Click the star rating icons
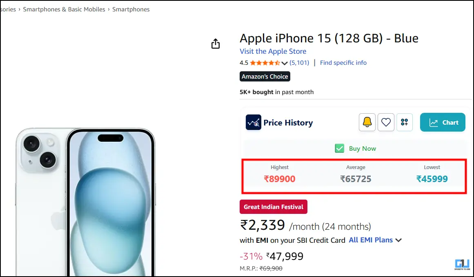 265,63
